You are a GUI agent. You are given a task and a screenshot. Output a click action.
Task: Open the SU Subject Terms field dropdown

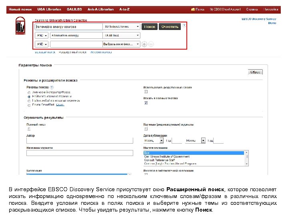coord(121,27)
